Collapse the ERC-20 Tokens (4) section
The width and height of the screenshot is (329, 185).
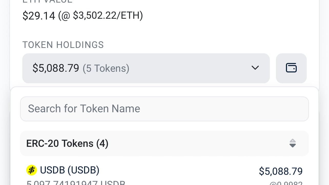pyautogui.click(x=164, y=143)
